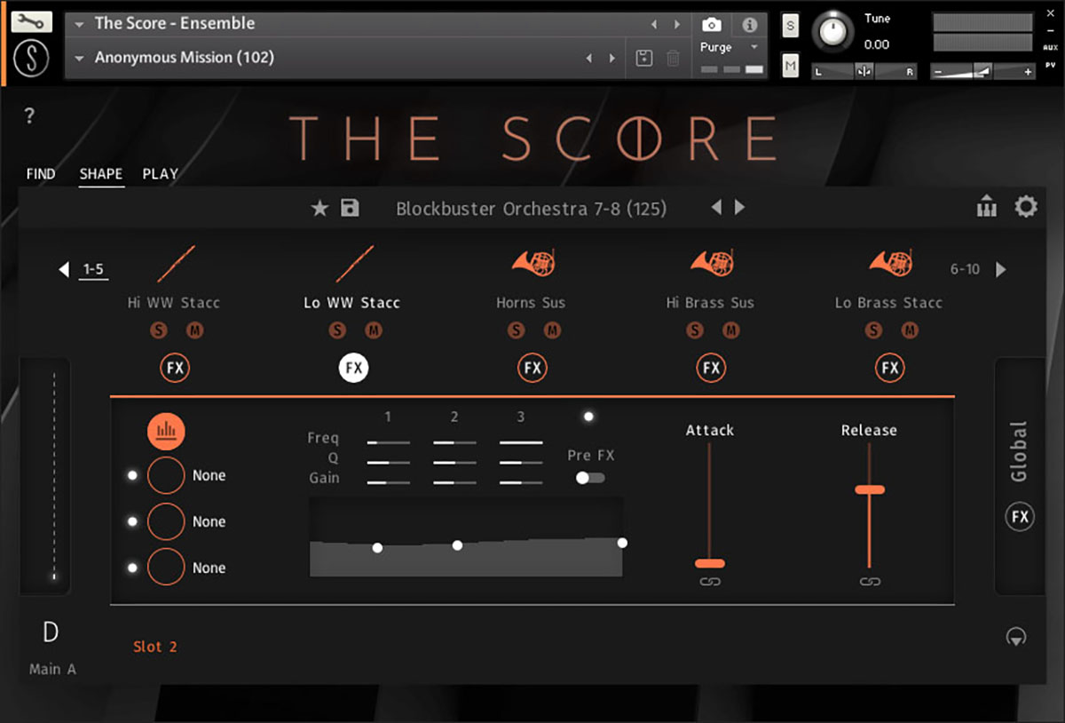Open the third None effect slot

click(166, 568)
